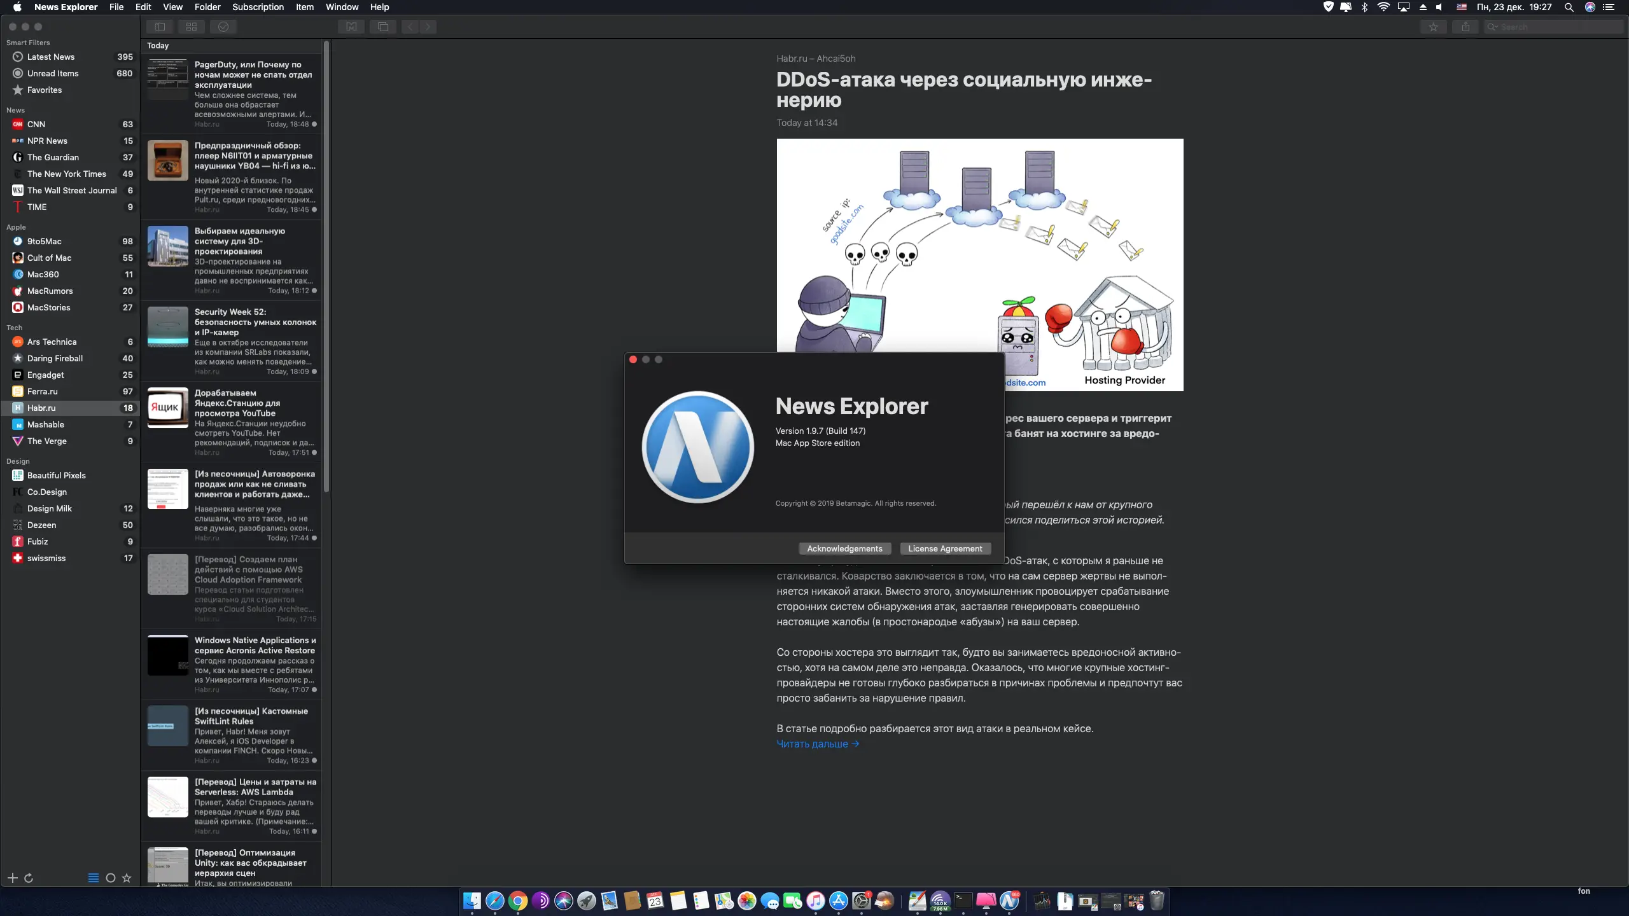Open the Folder menu
The width and height of the screenshot is (1629, 916).
coord(207,7)
